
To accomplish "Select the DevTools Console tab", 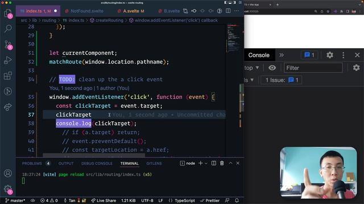I will point(259,55).
